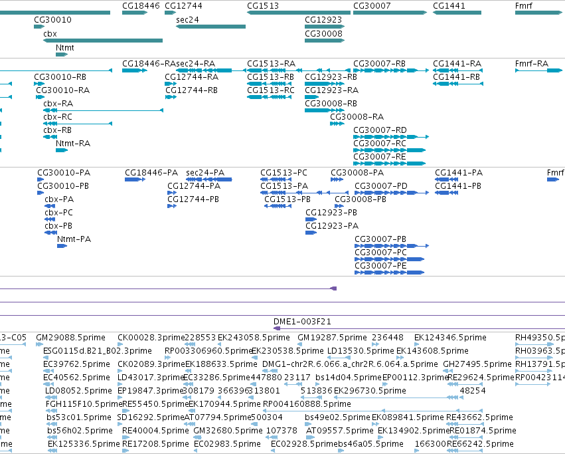The width and height of the screenshot is (565, 454).
Task: Select protein CG18446-PA
Action: click(x=151, y=173)
